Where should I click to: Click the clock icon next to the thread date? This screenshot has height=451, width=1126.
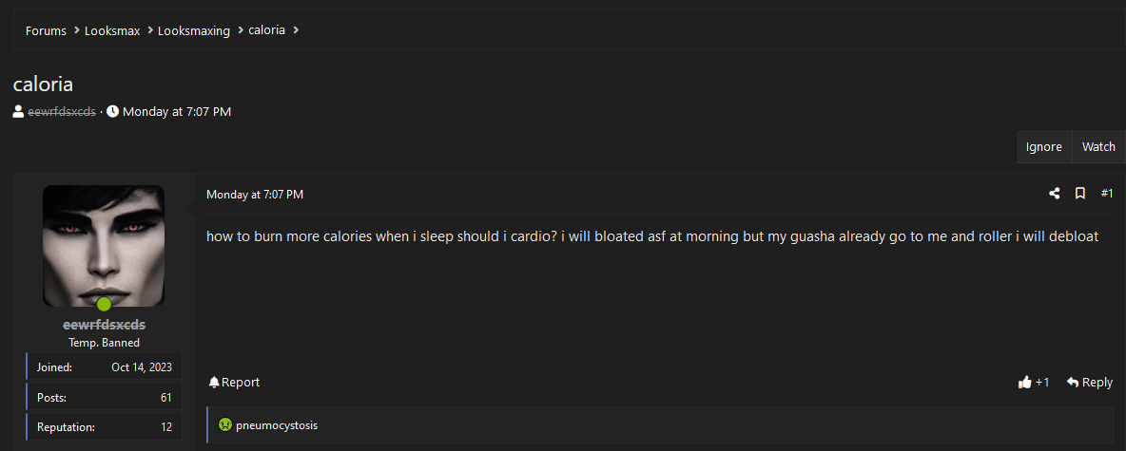[113, 111]
